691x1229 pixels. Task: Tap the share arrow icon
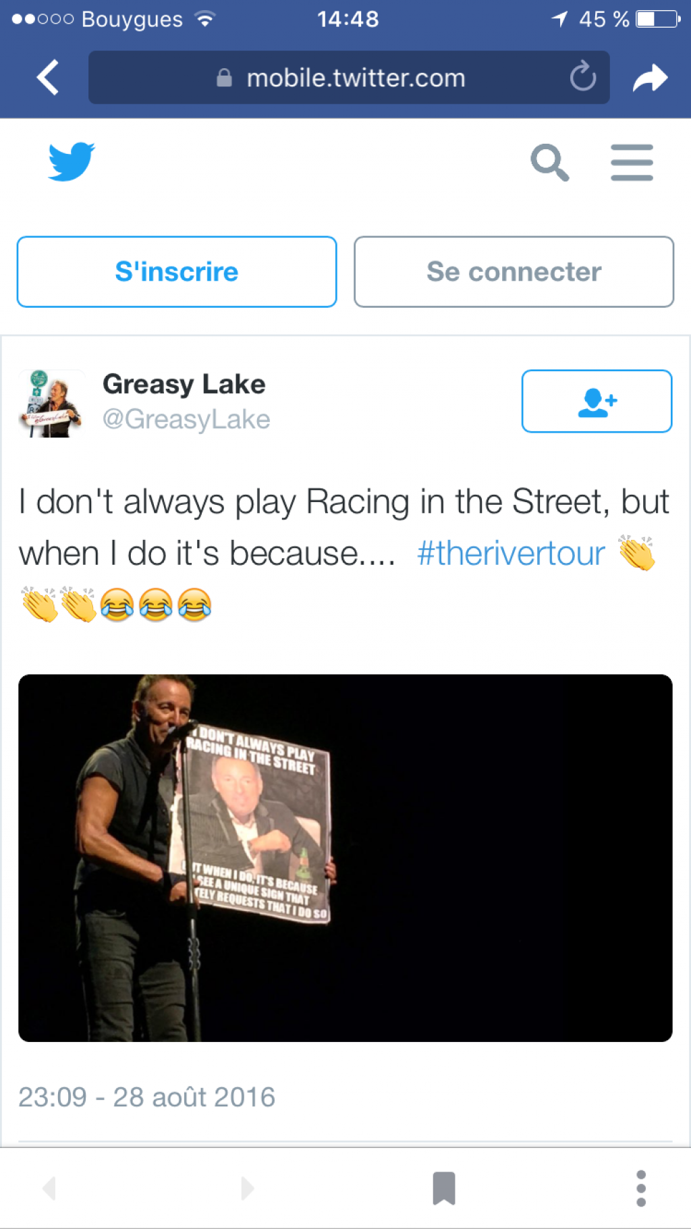[650, 78]
